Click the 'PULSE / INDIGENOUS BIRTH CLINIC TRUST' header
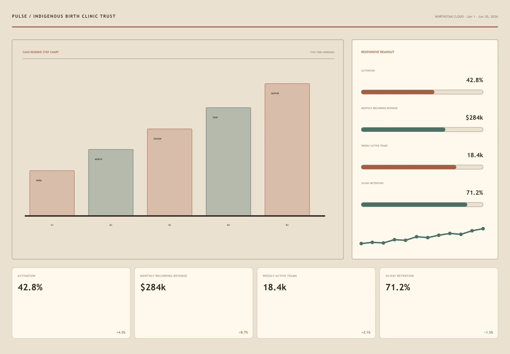Image resolution: width=510 pixels, height=354 pixels. [64, 16]
